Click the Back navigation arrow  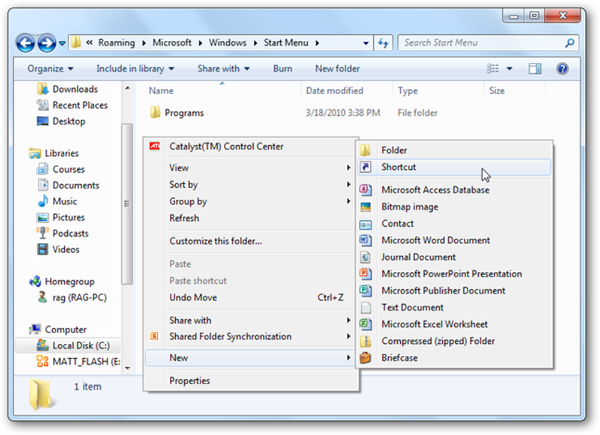26,43
